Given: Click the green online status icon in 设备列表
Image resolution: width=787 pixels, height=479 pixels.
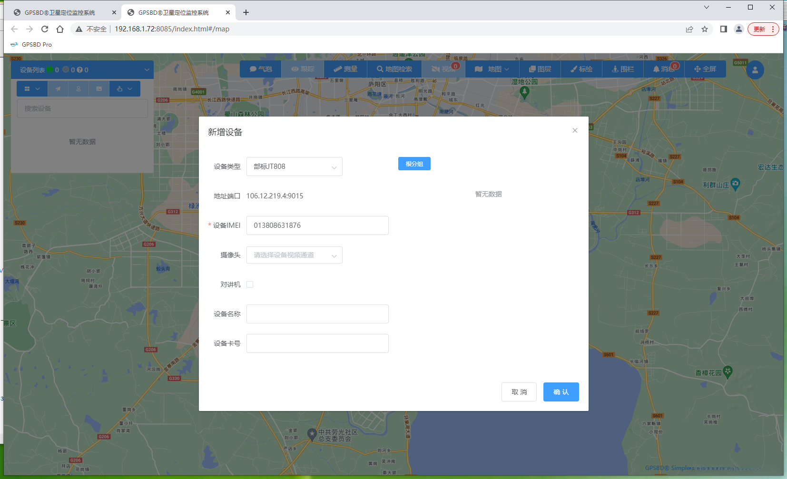Looking at the screenshot, I should 49,70.
